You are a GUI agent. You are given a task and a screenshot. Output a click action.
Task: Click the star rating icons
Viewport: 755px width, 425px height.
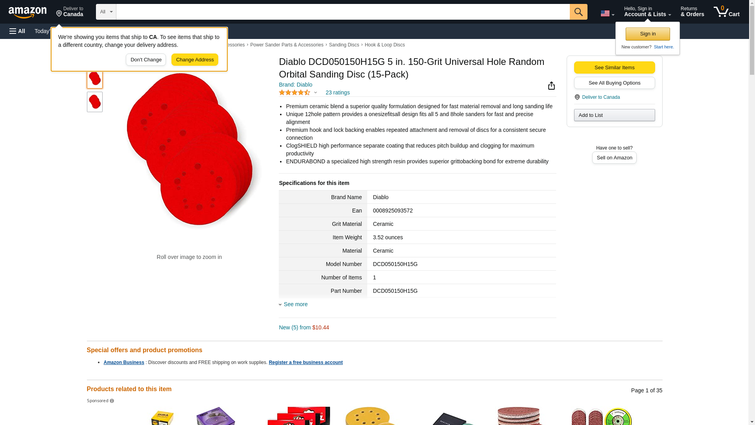pyautogui.click(x=295, y=92)
